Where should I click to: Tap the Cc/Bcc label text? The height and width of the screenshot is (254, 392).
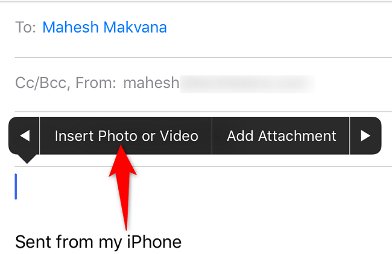point(41,83)
